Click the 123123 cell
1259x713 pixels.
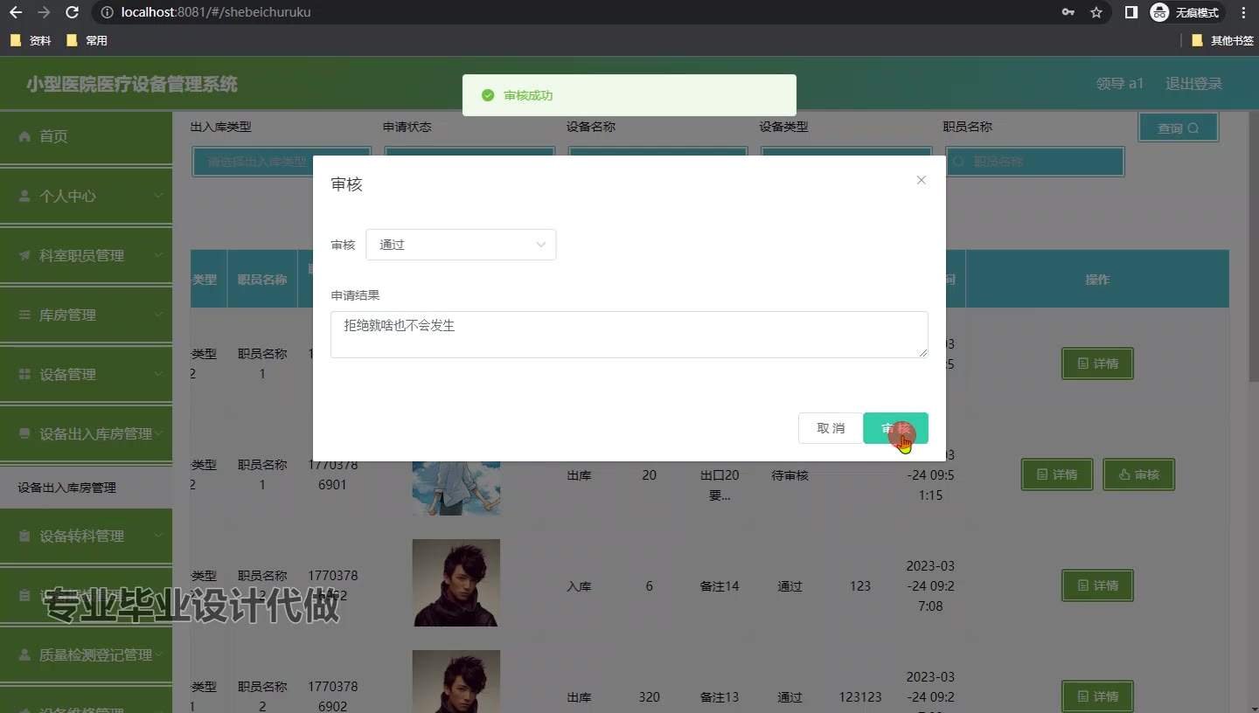(x=860, y=697)
